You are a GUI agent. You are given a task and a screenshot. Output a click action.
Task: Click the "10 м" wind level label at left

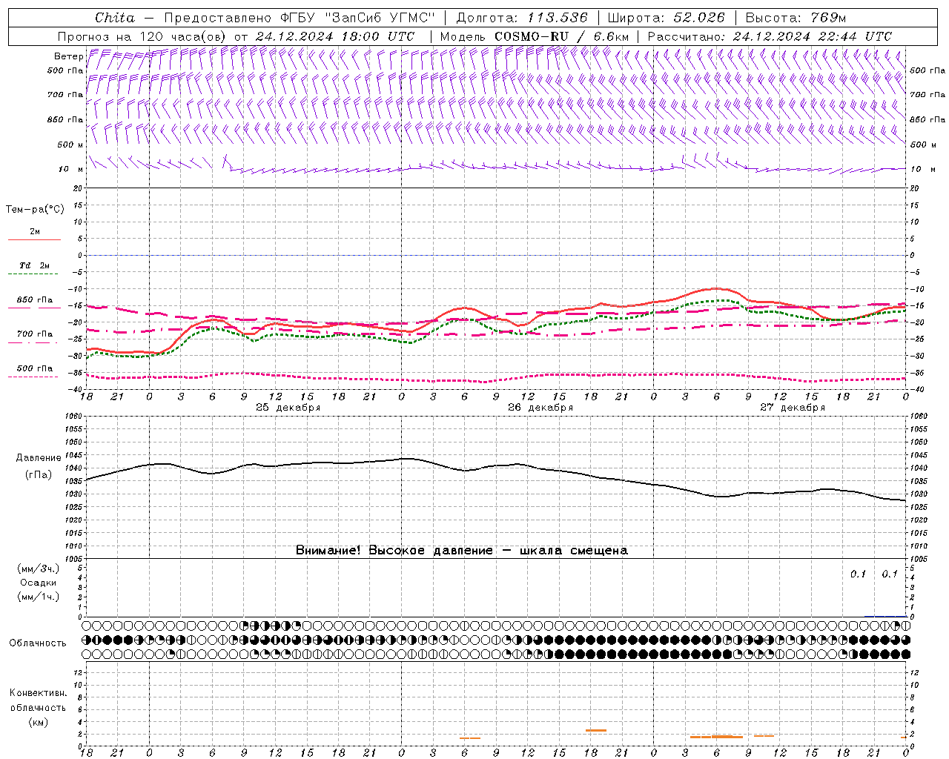pos(71,169)
